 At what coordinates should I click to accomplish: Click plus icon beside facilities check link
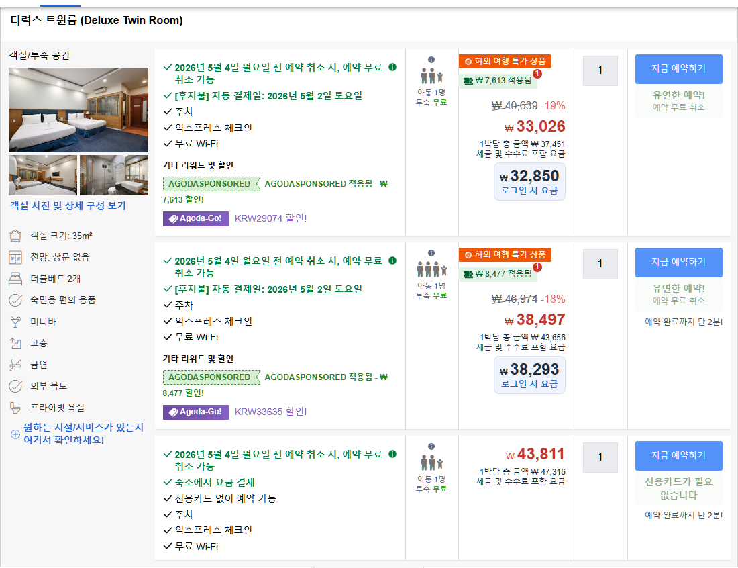point(15,434)
